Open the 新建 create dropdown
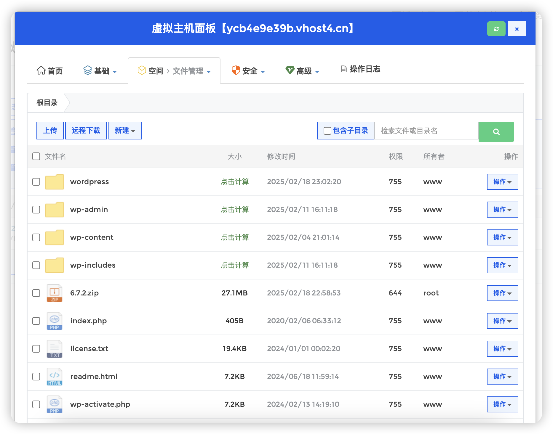Screen dimensions: 553x434 point(125,131)
